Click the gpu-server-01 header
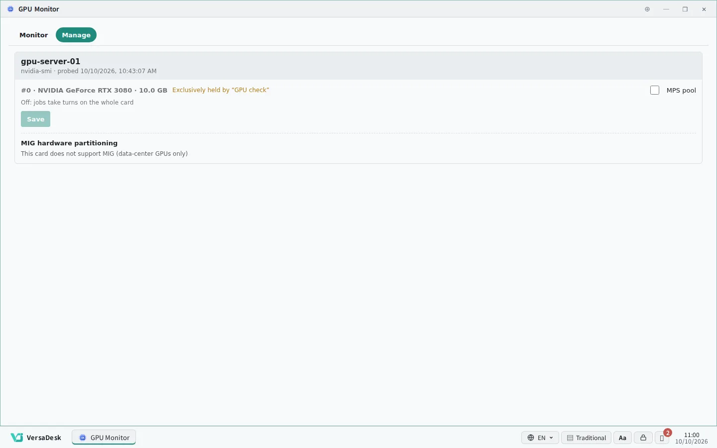Screen dimensions: 717x448 (x=50, y=61)
